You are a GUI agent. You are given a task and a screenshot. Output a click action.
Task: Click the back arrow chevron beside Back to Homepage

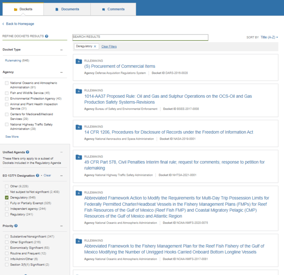click(x=3, y=24)
